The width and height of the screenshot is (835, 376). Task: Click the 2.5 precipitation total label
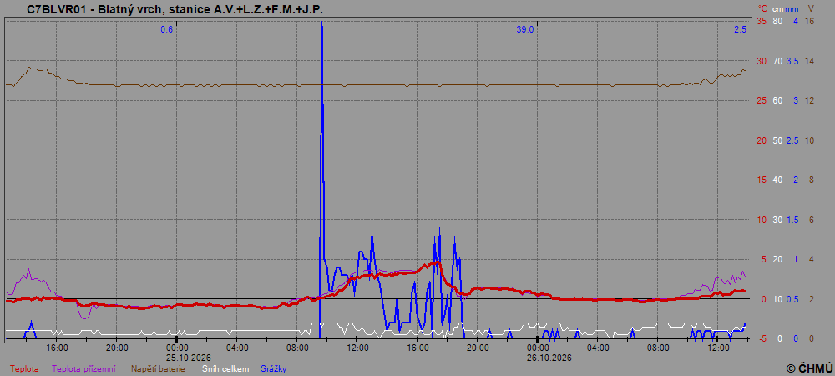click(x=740, y=30)
